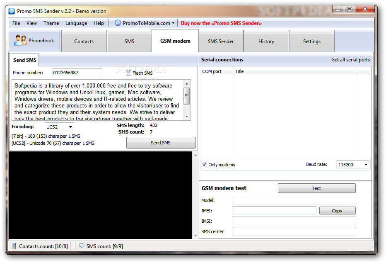The width and height of the screenshot is (386, 263).
Task: Click the SMS count value 7
Action: click(x=151, y=132)
